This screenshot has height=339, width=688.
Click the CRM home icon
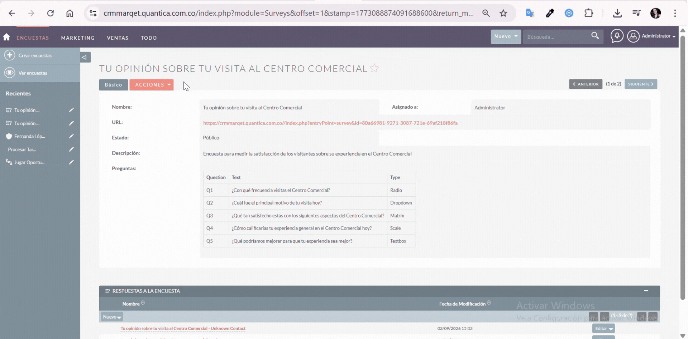(x=6, y=37)
